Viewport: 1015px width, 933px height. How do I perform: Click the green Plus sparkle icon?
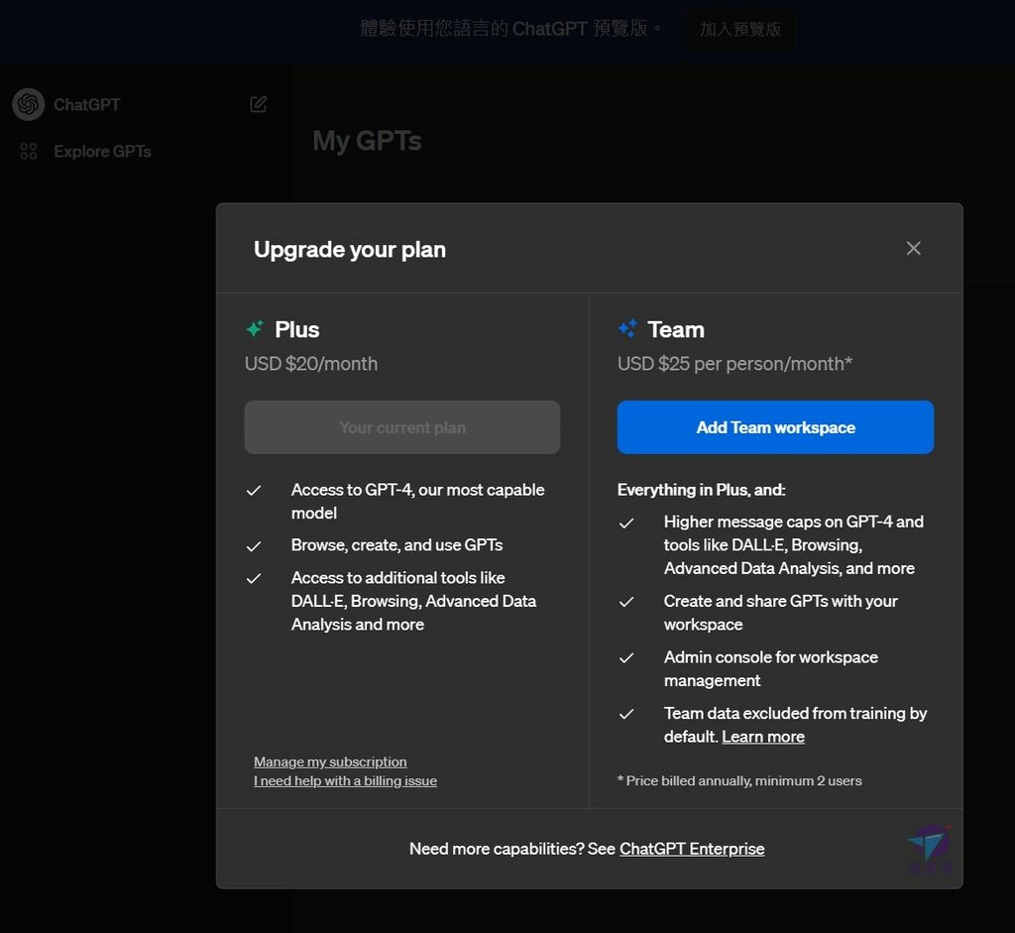click(x=255, y=328)
